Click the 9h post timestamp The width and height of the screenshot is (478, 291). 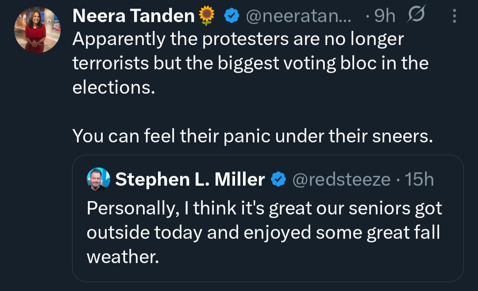tap(384, 16)
